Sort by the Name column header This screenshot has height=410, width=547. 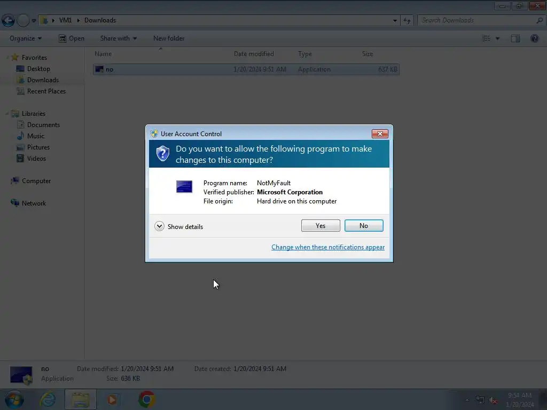click(103, 54)
